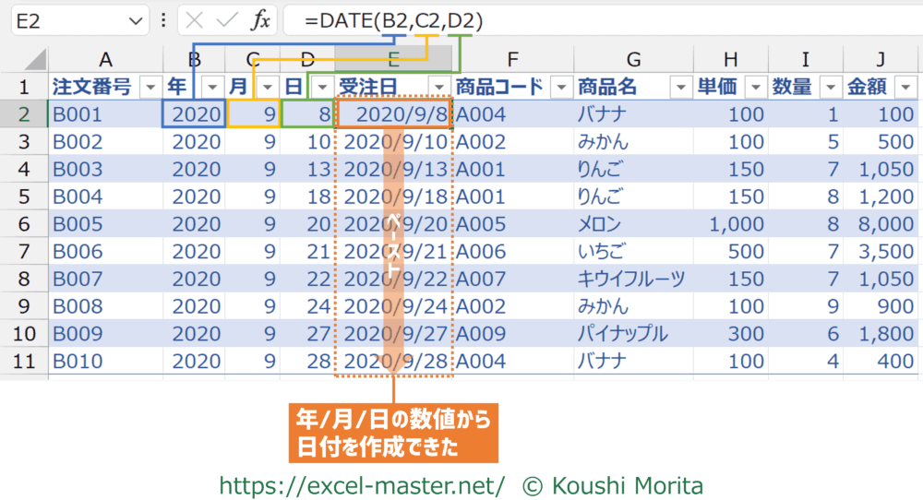923x500 pixels.
Task: Open the 単価 filter dropdown
Action: pos(755,88)
